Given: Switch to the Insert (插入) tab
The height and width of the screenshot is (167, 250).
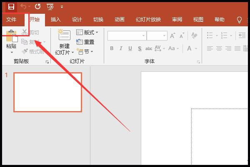Looking at the screenshot, I should coord(55,20).
